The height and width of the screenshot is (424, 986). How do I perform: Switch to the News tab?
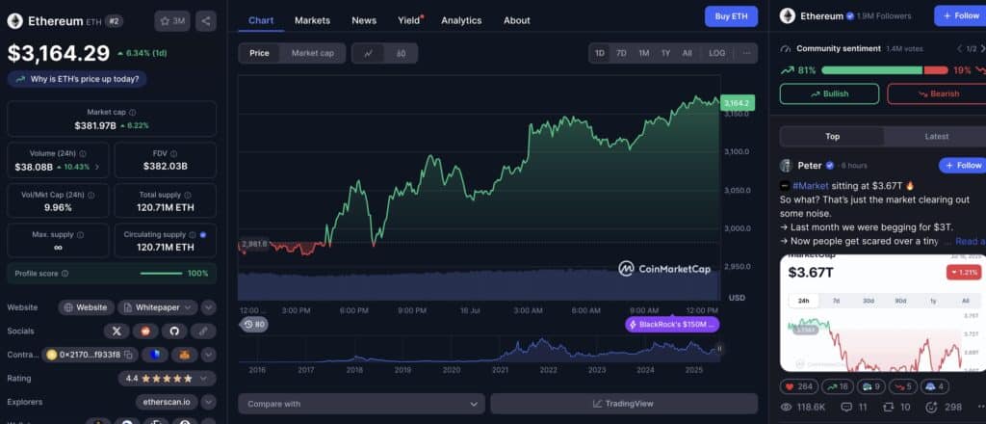364,21
